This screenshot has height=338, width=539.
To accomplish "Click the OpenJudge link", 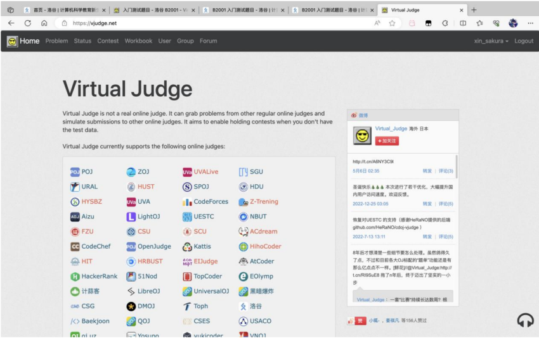I will pyautogui.click(x=154, y=246).
